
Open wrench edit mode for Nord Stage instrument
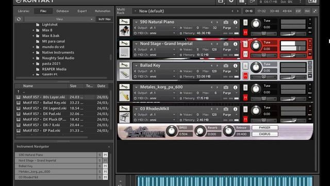pos(124,43)
